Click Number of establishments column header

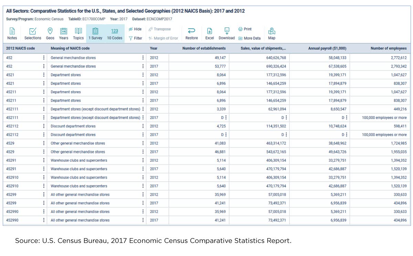pos(204,48)
